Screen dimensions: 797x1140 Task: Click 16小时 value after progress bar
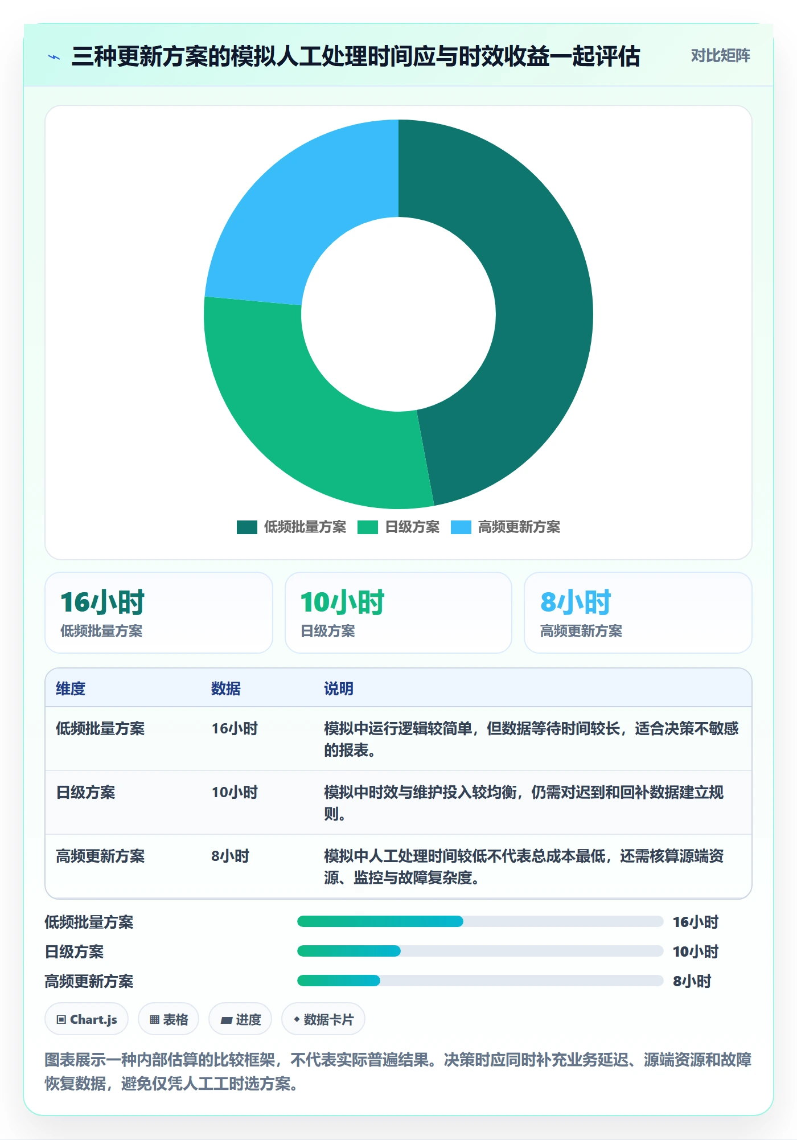tap(696, 922)
